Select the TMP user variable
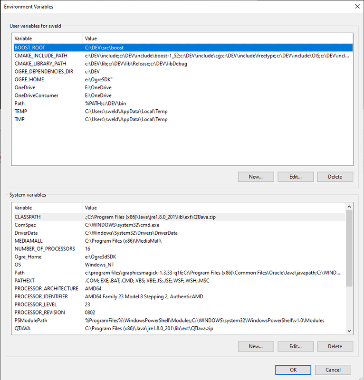This screenshot has height=380, width=364. pyautogui.click(x=183, y=120)
